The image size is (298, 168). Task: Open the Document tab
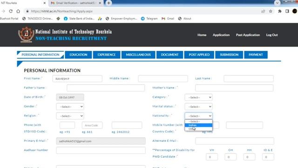pos(169,55)
